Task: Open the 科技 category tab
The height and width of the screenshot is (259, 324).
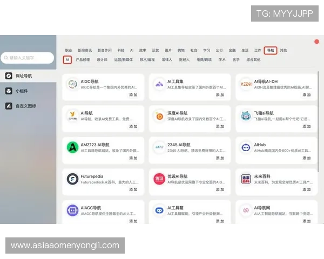Action: pos(121,50)
